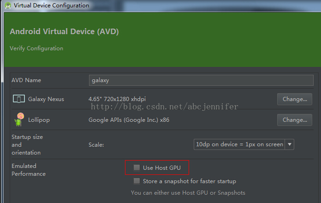The height and width of the screenshot is (203, 321).
Task: Click the Verify Configuration subtitle
Action: click(x=36, y=48)
